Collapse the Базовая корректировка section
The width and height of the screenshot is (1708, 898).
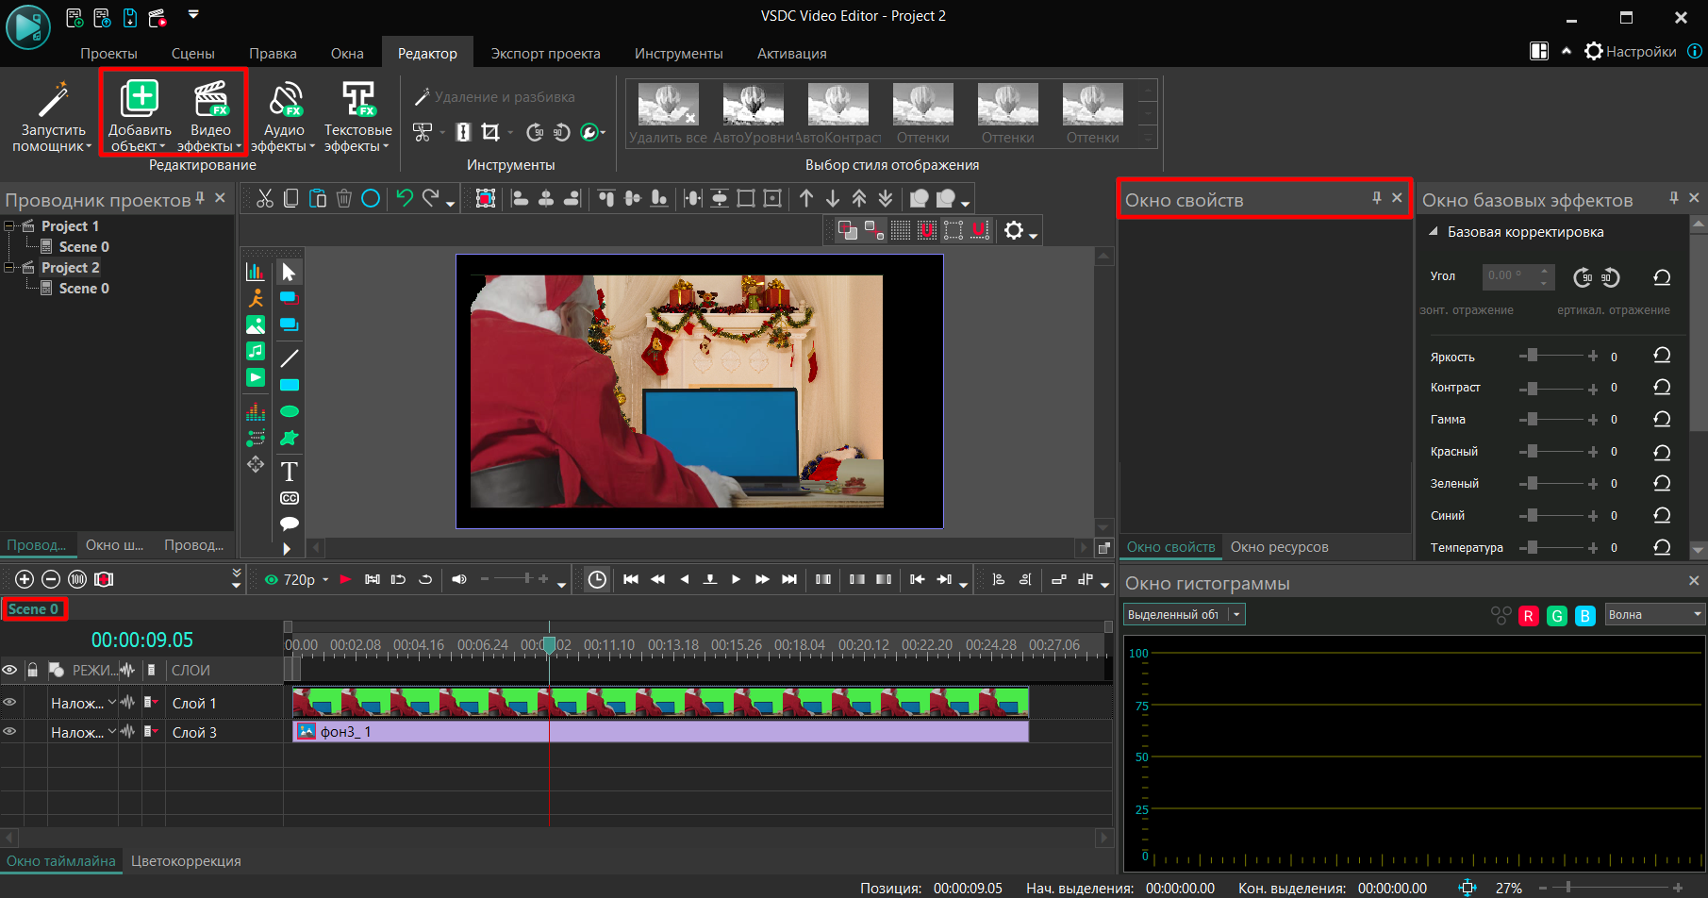(x=1434, y=232)
